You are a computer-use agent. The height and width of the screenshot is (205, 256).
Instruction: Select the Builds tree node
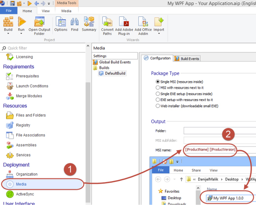point(101,68)
